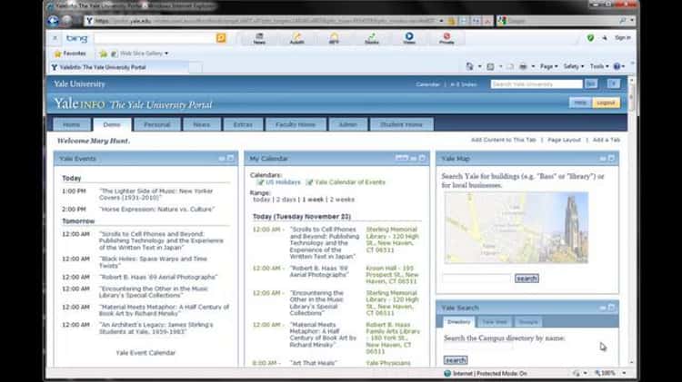Focus the Search Yale University field
Screen dimensions: 682x382
click(x=537, y=83)
